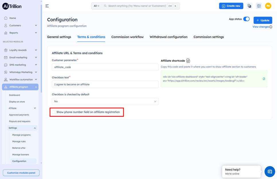Click the View changes info icon
Image resolution: width=277 pixels, height=179 pixels.
tap(271, 27)
